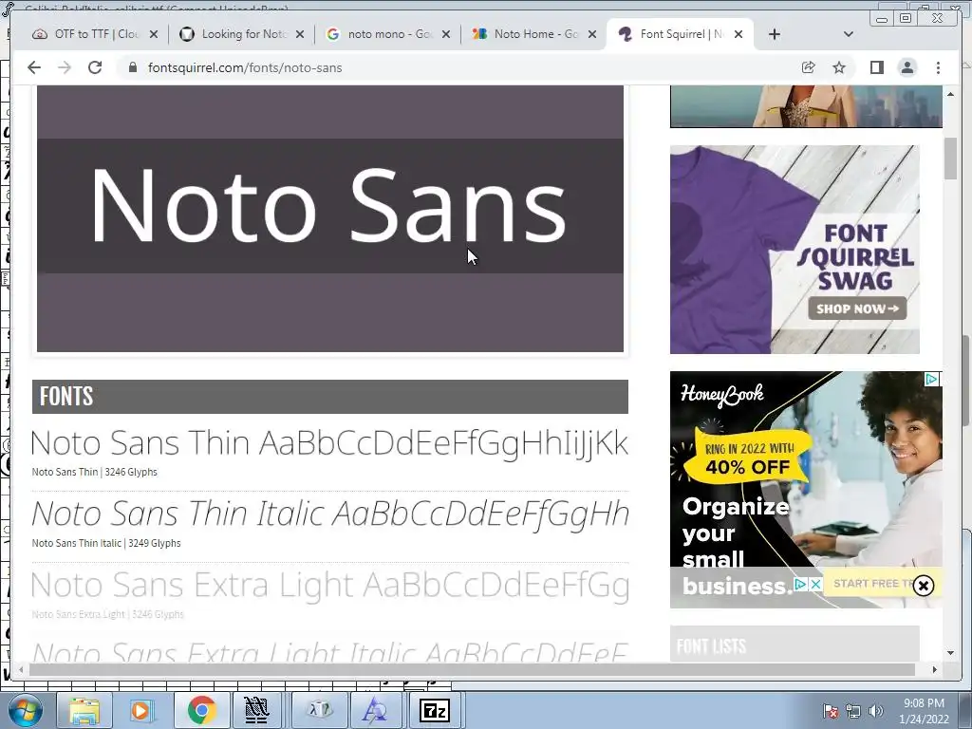Open the Noto Sans Thin font sample

point(329,442)
